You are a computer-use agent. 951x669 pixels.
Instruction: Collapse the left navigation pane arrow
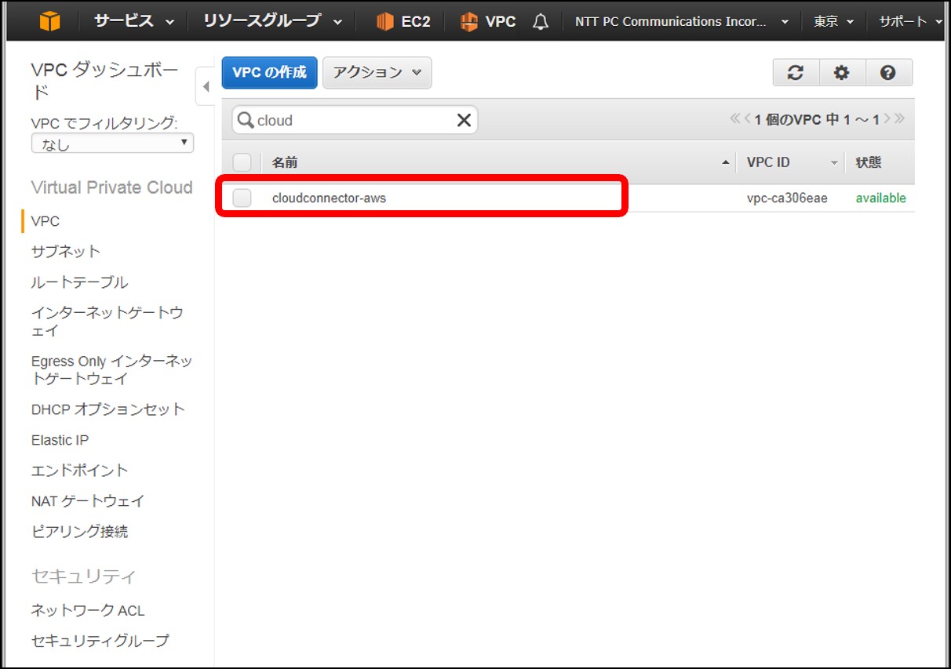(205, 86)
